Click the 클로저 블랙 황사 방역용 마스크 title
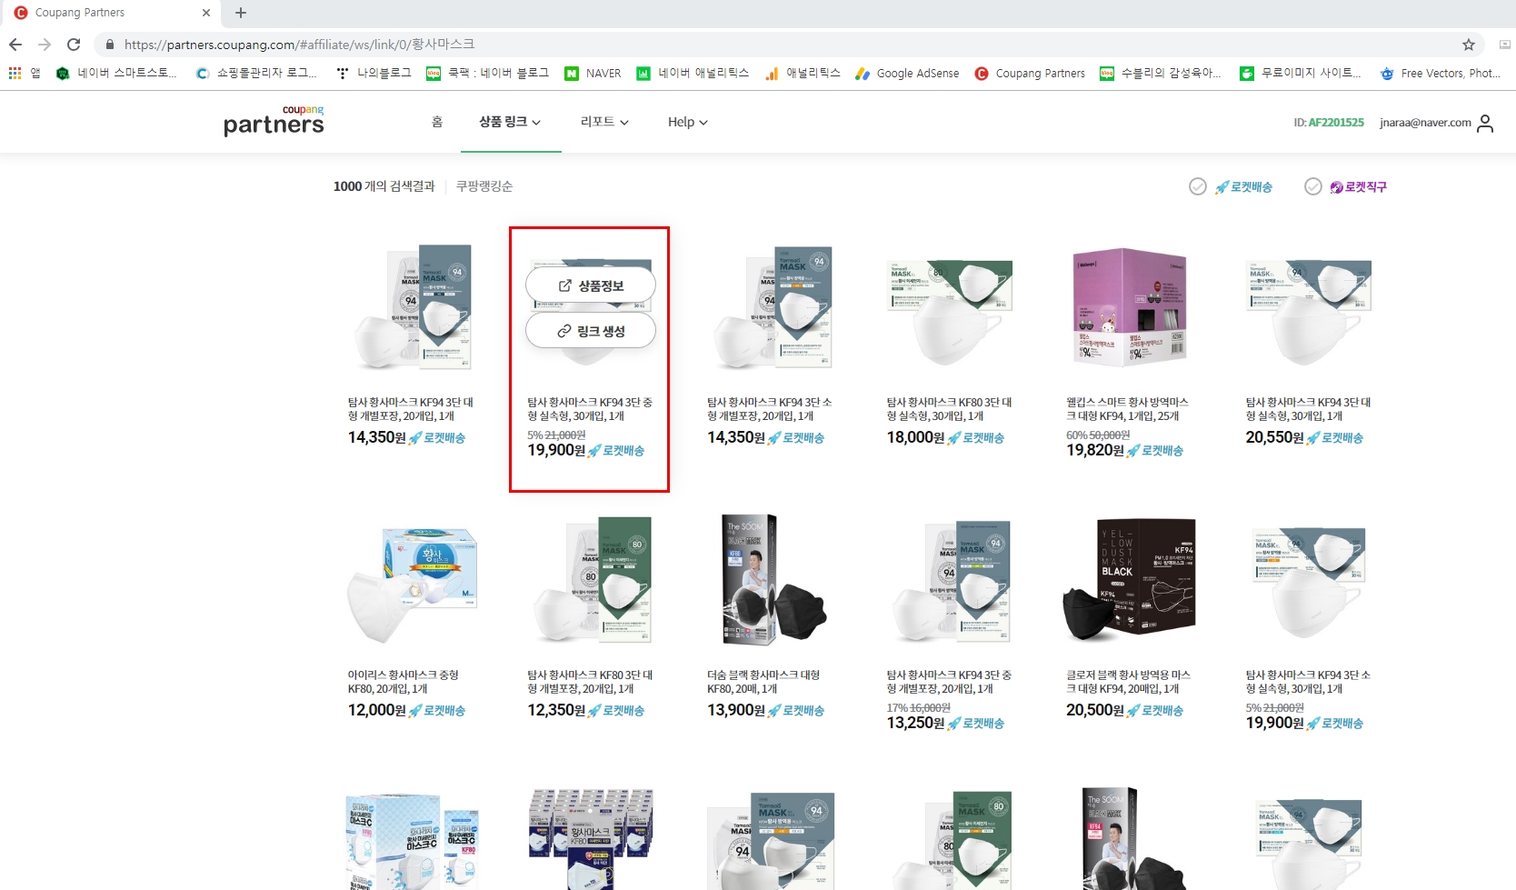This screenshot has height=890, width=1516. [1128, 682]
